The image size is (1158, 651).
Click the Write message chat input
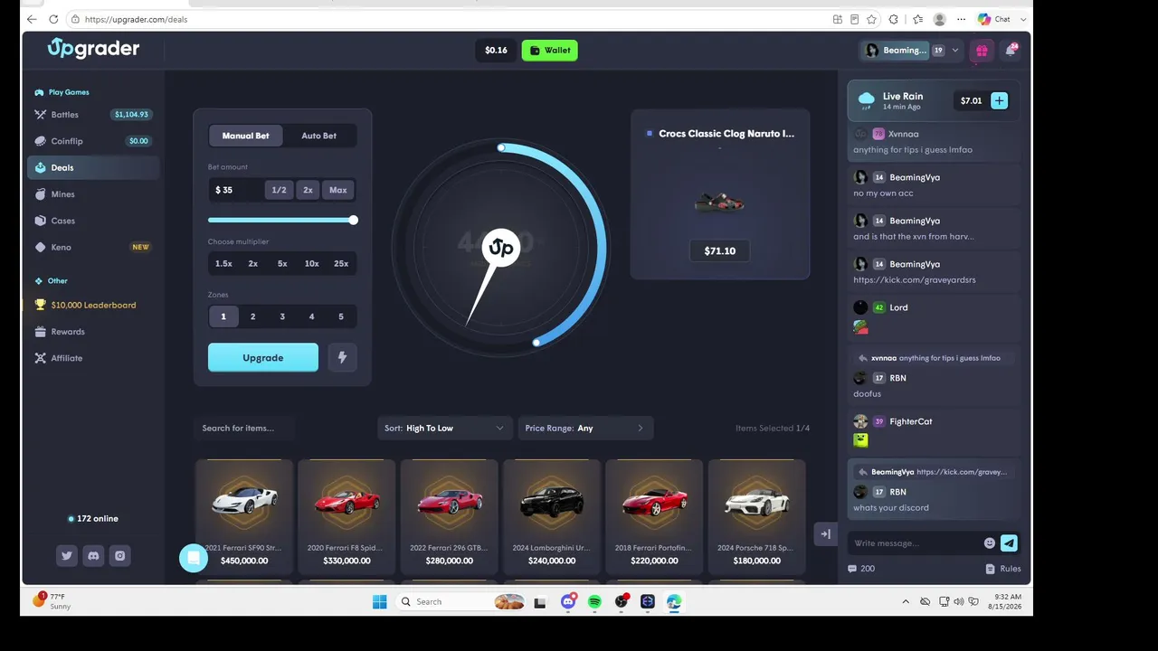[916, 543]
